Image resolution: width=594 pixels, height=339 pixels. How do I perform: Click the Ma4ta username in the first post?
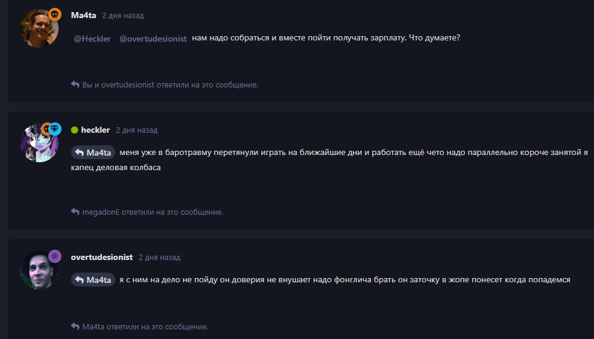click(83, 16)
